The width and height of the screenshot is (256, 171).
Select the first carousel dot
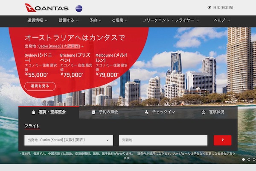point(244,159)
